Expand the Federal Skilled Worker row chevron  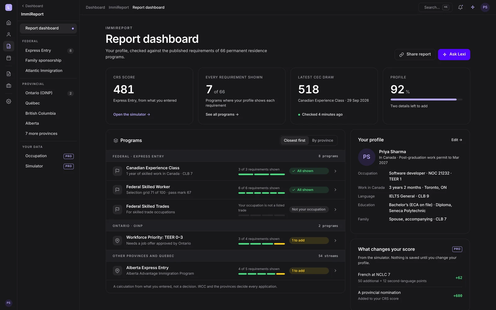point(335,190)
